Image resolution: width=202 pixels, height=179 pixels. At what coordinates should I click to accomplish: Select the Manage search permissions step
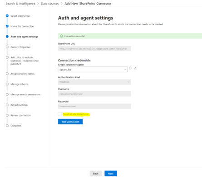(25, 94)
